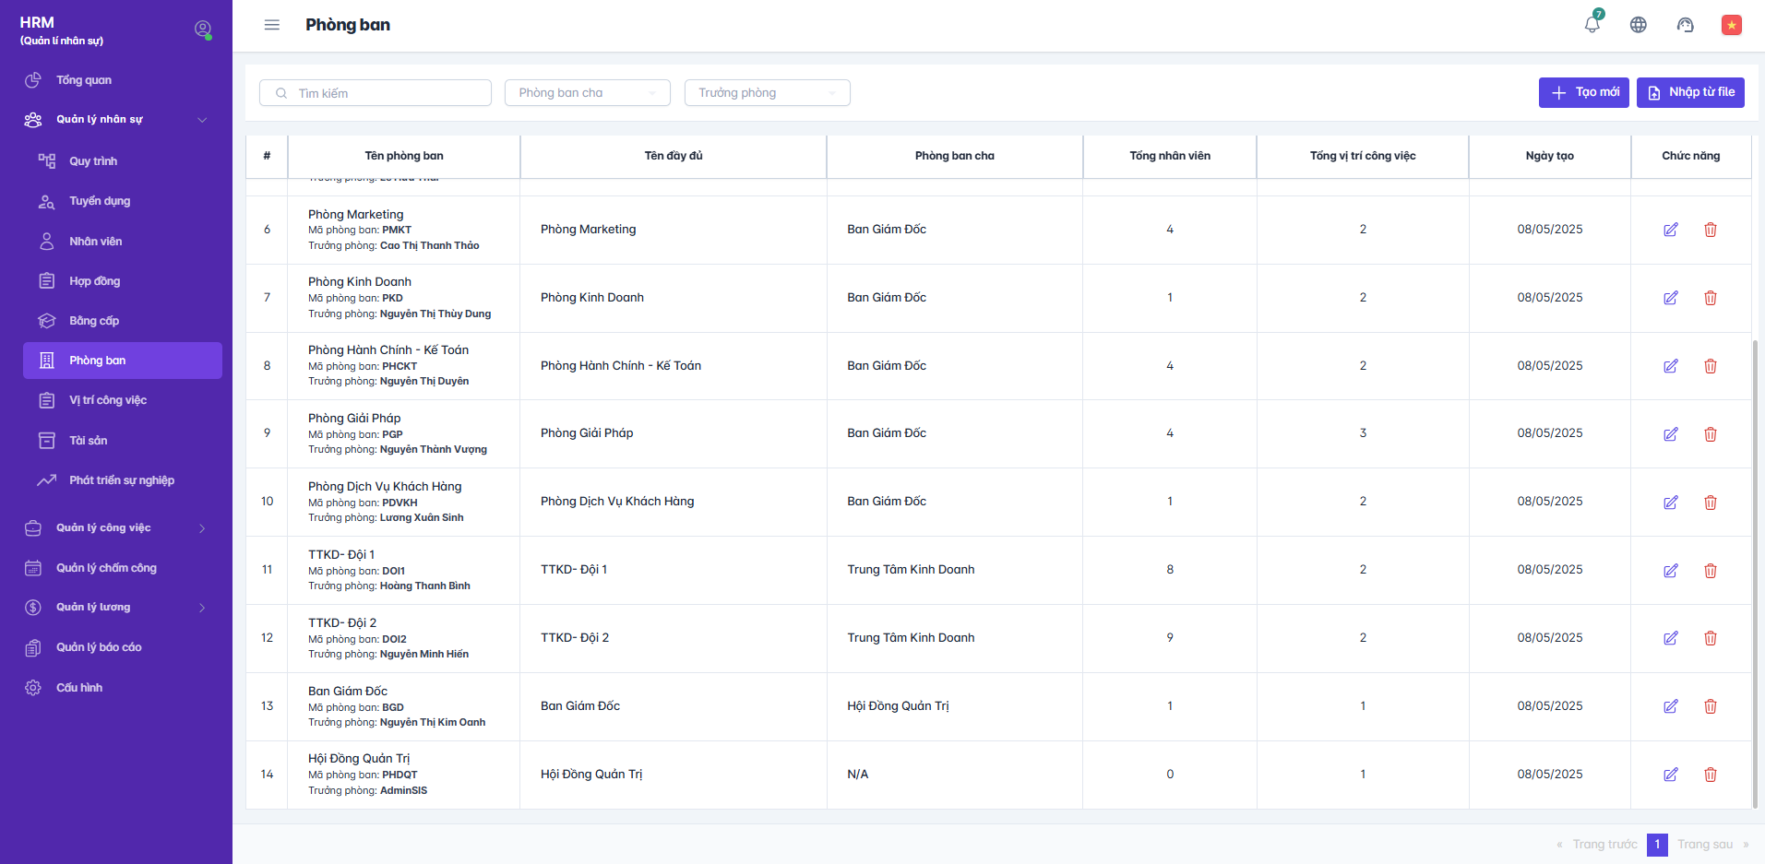The width and height of the screenshot is (1765, 864).
Task: Edit the Phòng Marketing row
Action: (x=1670, y=230)
